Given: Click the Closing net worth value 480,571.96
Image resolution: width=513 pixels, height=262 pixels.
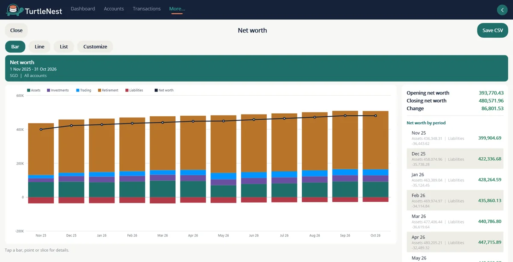Looking at the screenshot, I should point(491,101).
